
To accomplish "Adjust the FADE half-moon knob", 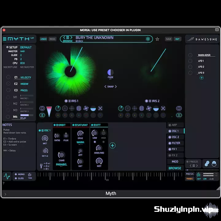I will [x=110, y=72].
